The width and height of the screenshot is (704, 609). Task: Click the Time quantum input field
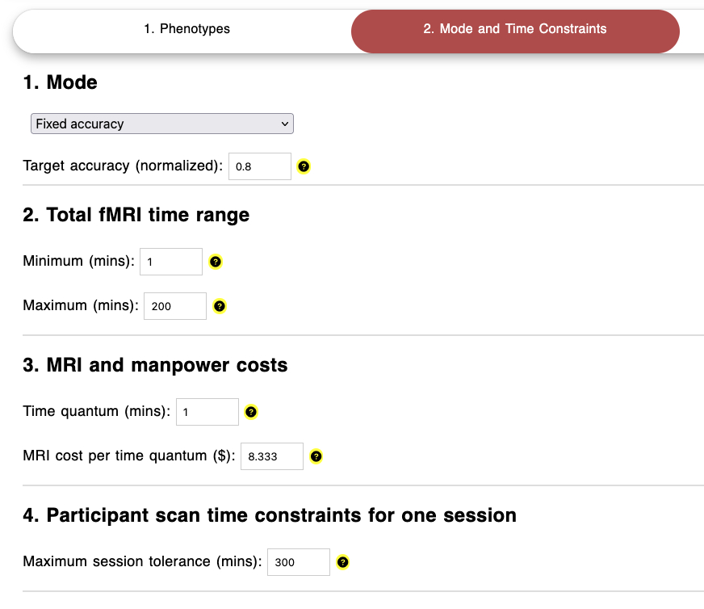(207, 412)
